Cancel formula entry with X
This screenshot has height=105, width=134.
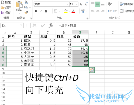35,26
